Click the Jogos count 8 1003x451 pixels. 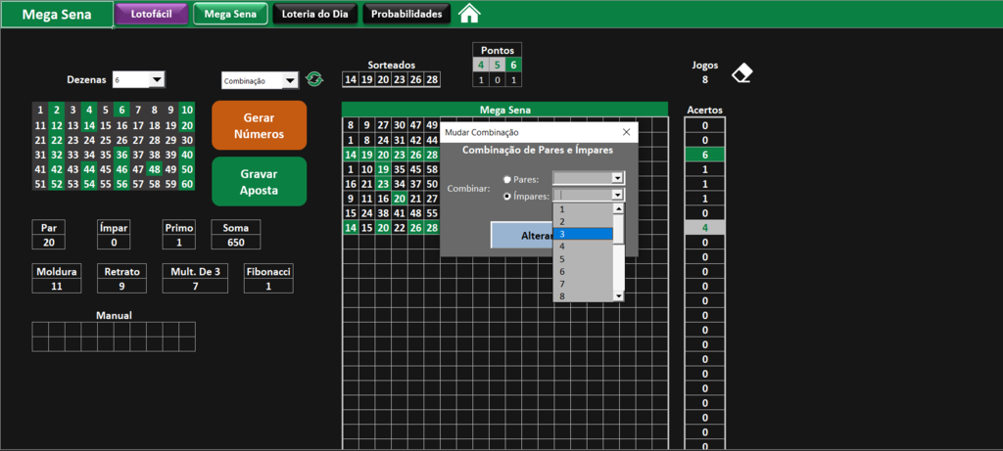[x=705, y=80]
